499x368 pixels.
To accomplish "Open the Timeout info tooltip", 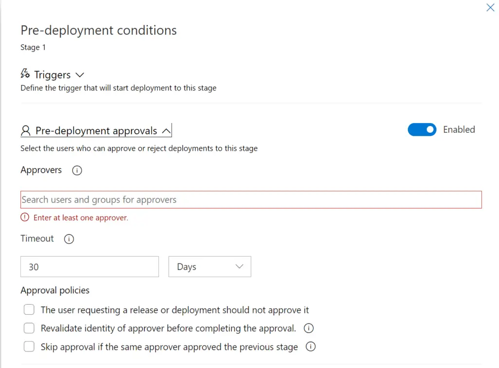I will click(x=69, y=239).
